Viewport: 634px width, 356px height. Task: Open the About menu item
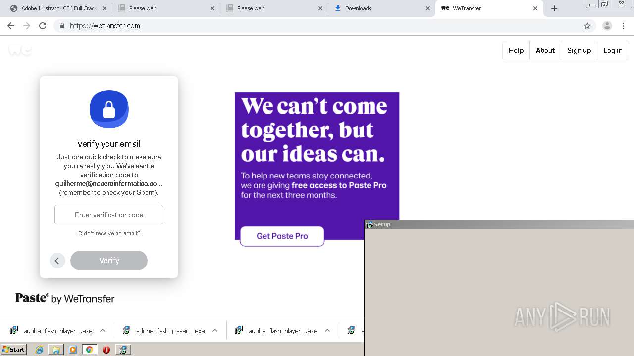545,50
